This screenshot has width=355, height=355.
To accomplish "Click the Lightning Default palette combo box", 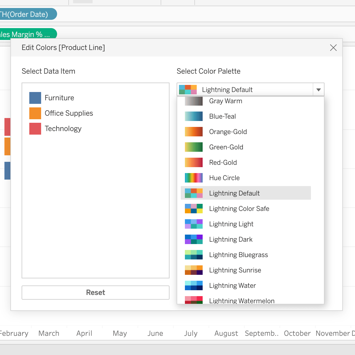I will (245, 90).
